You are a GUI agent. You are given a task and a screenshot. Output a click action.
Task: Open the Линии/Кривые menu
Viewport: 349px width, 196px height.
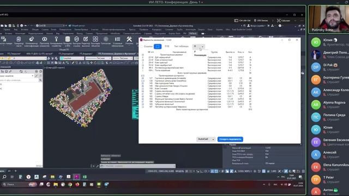81,29
